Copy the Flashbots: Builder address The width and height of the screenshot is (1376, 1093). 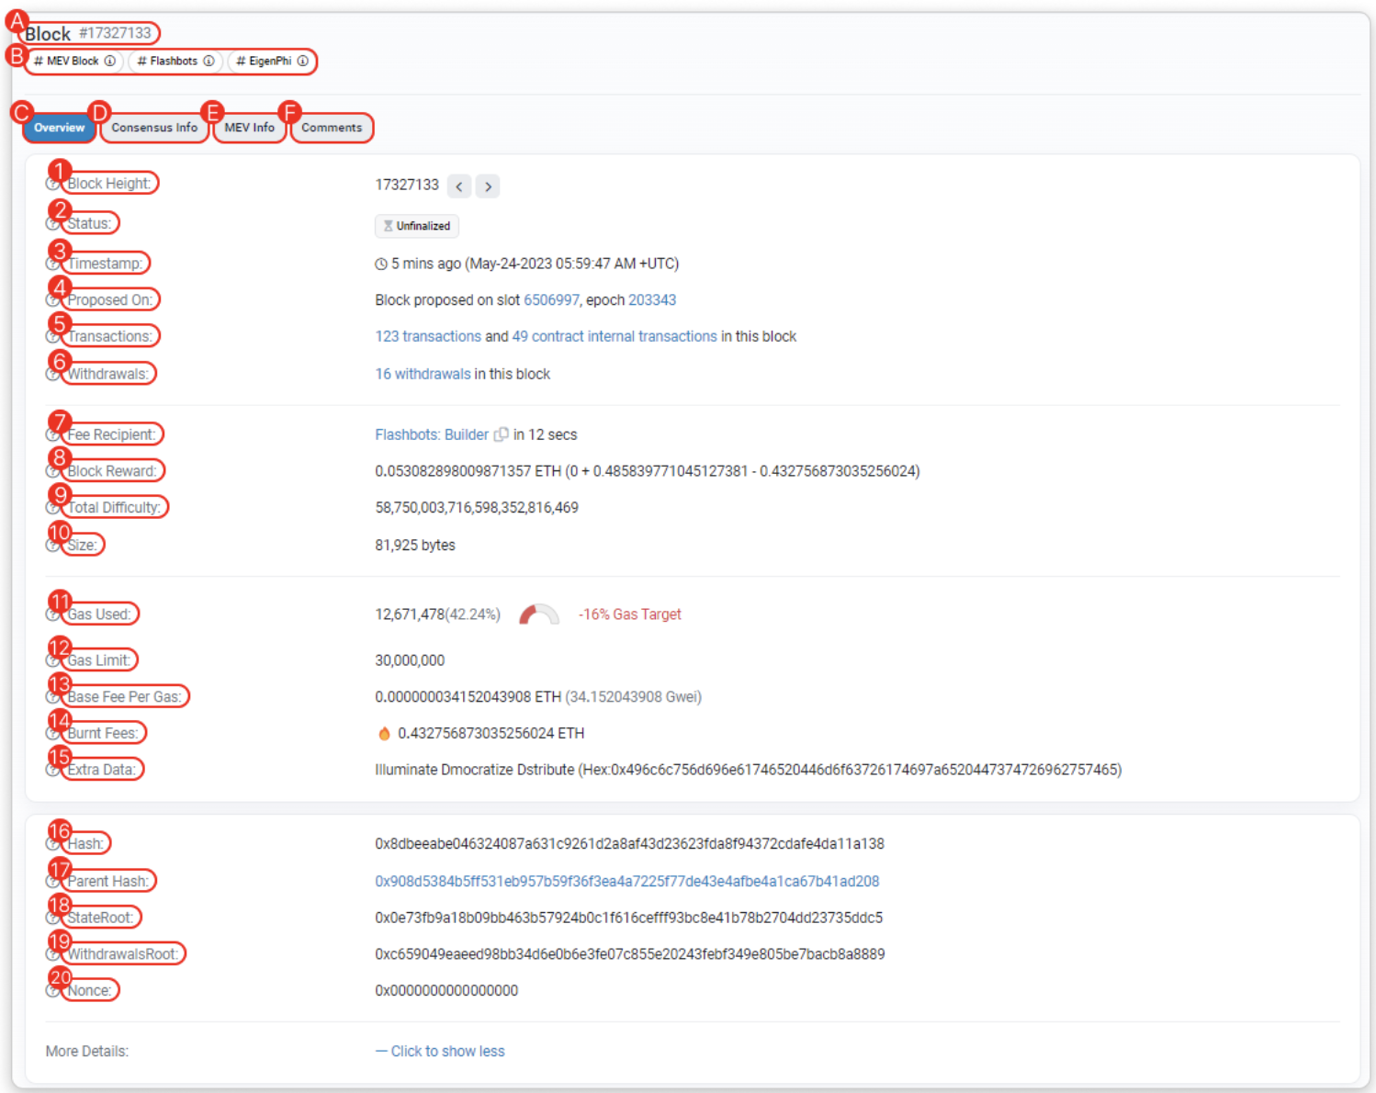tap(501, 434)
